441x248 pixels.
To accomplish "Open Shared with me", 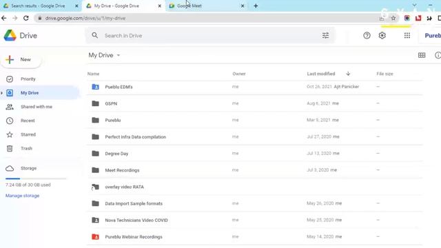I will (37, 107).
